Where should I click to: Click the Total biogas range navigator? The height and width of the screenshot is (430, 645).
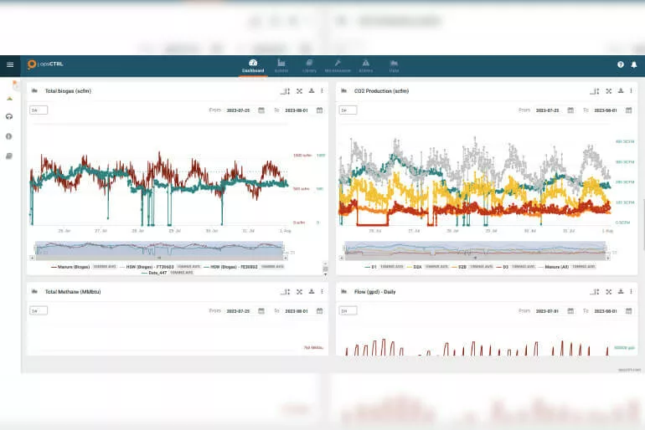[160, 248]
